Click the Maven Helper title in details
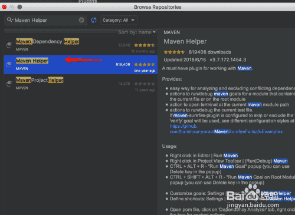The width and height of the screenshot is (295, 215). click(x=185, y=41)
